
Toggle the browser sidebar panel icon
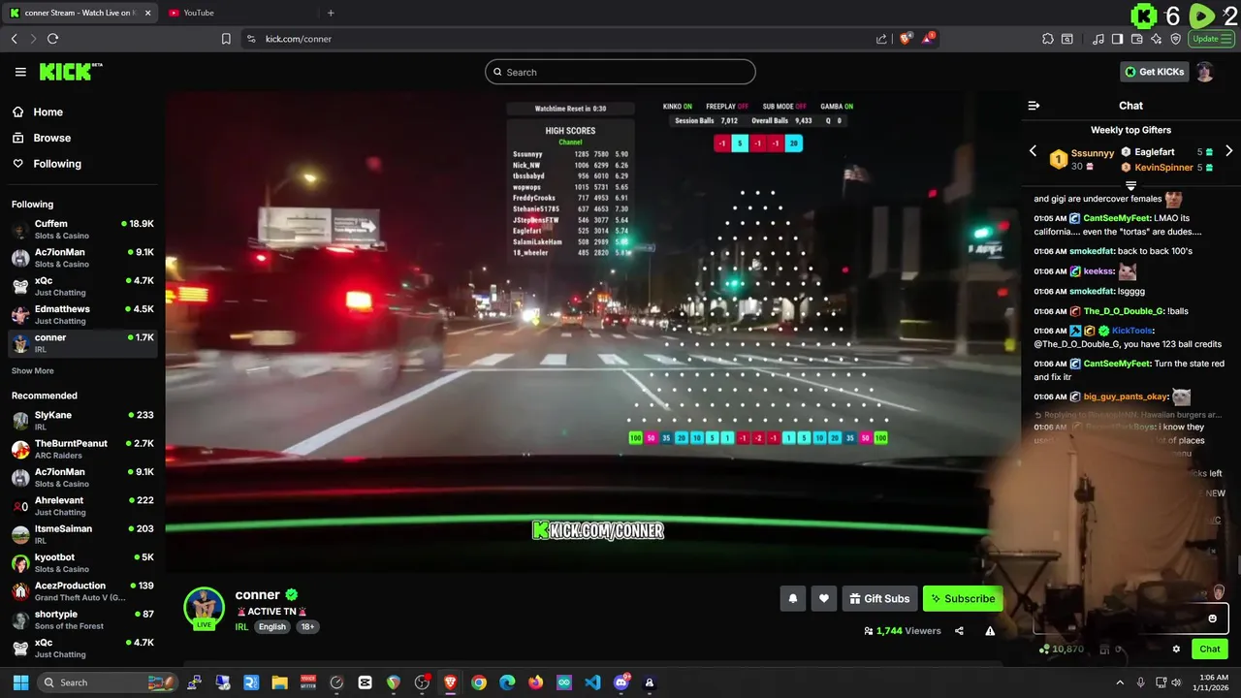[x=1117, y=39]
